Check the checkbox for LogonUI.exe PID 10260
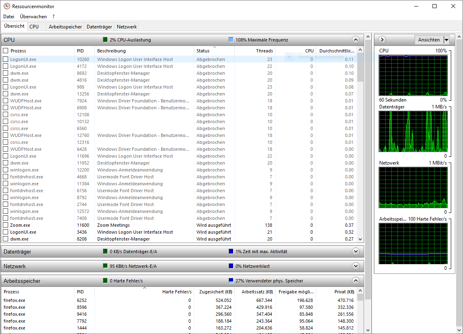 coord(5,59)
